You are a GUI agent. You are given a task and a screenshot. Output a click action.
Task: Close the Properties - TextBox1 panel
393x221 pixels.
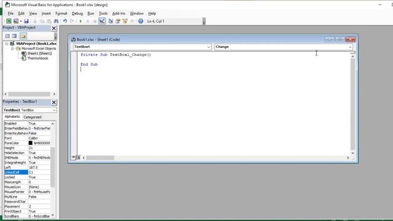coord(53,103)
